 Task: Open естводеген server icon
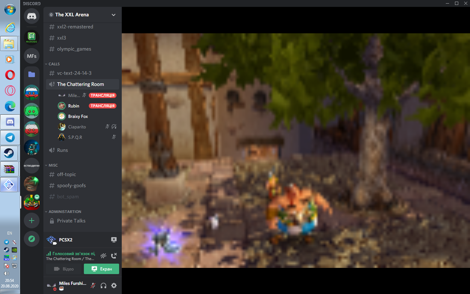point(32,166)
